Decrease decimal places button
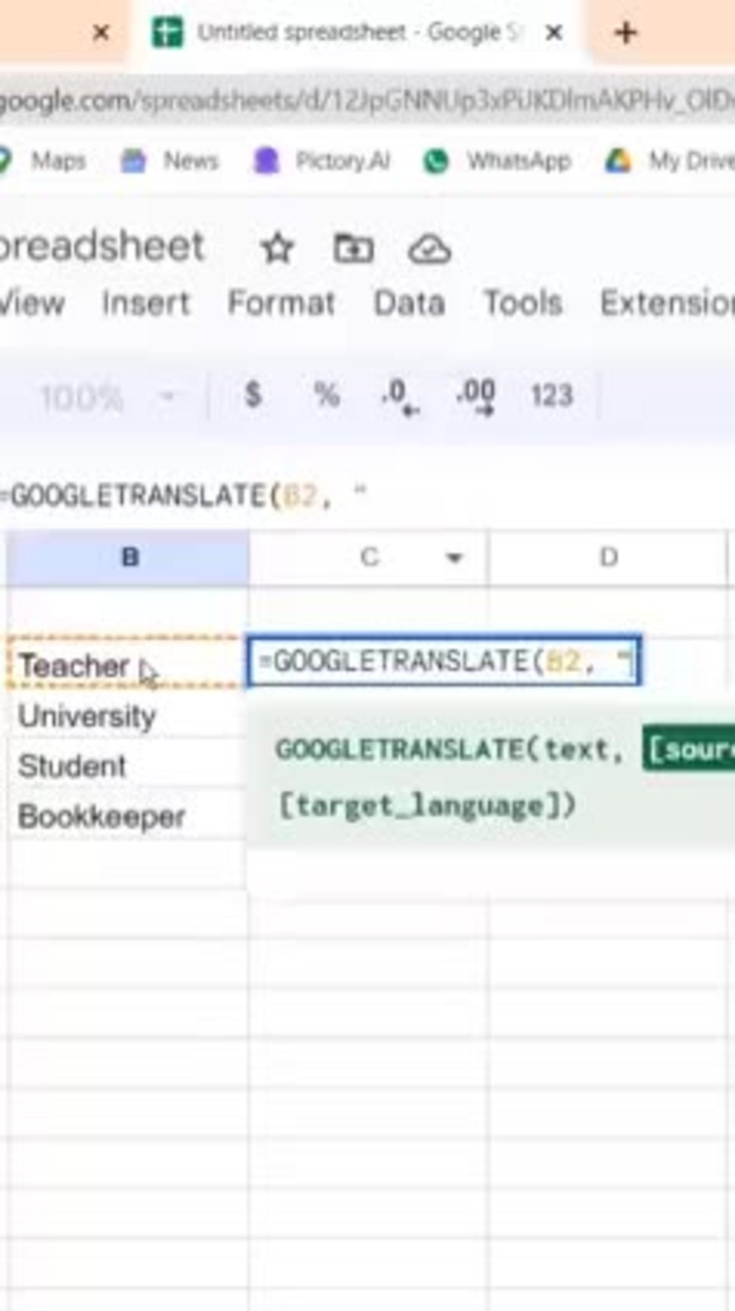The image size is (735, 1311). pyautogui.click(x=400, y=397)
